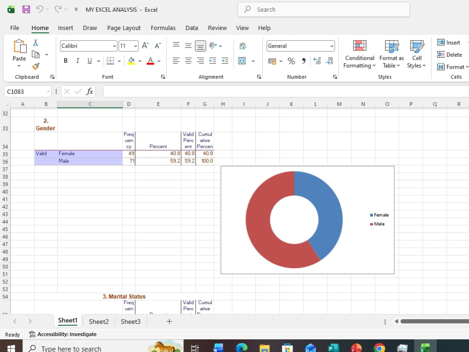Open Customize Quick Access Toolbar dropdown
469x352 pixels.
tap(76, 9)
